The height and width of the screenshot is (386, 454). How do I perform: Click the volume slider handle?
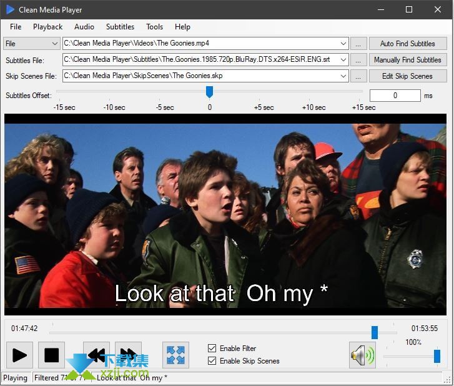(437, 356)
